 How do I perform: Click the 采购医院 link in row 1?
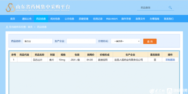click(170, 60)
